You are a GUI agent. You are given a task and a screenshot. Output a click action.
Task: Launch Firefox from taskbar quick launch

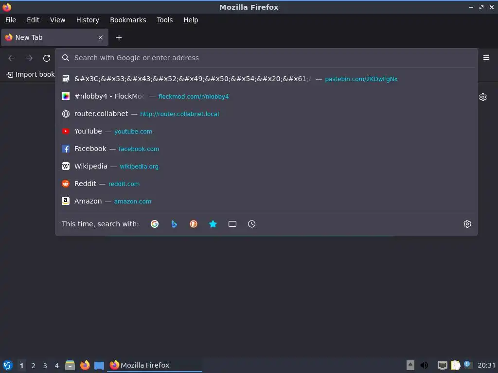pyautogui.click(x=85, y=365)
